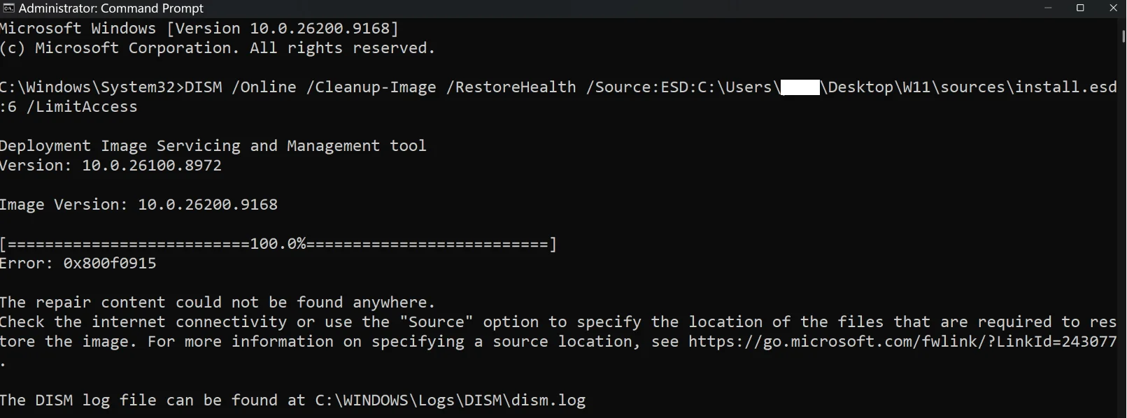Click the Error: 0x800f0915 line

(x=78, y=264)
